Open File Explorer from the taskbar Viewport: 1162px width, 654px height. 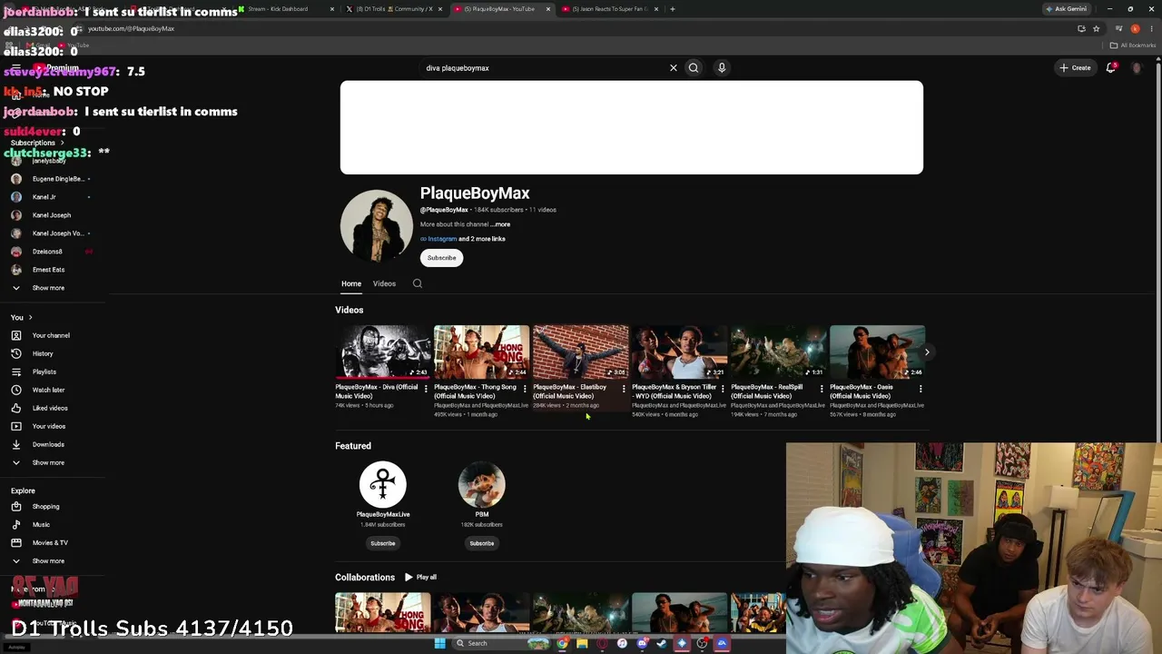click(x=582, y=643)
